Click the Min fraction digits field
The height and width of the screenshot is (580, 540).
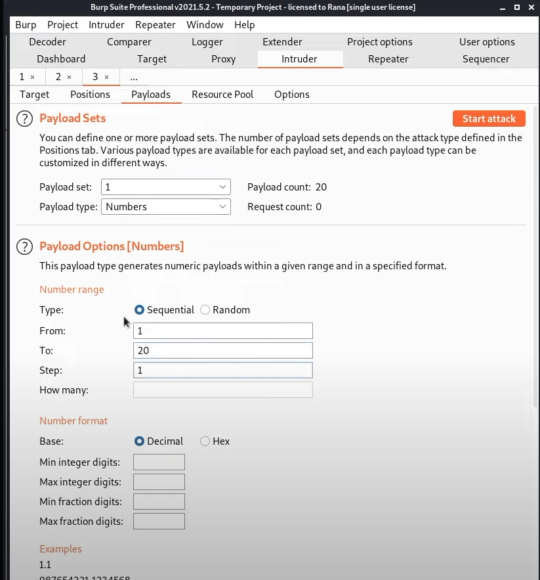pyautogui.click(x=159, y=502)
